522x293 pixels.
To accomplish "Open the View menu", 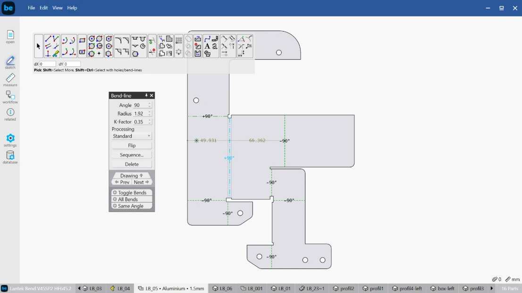I will click(57, 8).
